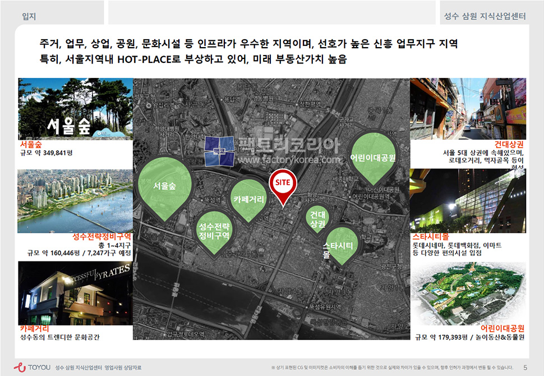Image resolution: width=544 pixels, height=376 pixels.
Task: Click text 서울 5대 상권에 속해있으며
Action: (483, 153)
